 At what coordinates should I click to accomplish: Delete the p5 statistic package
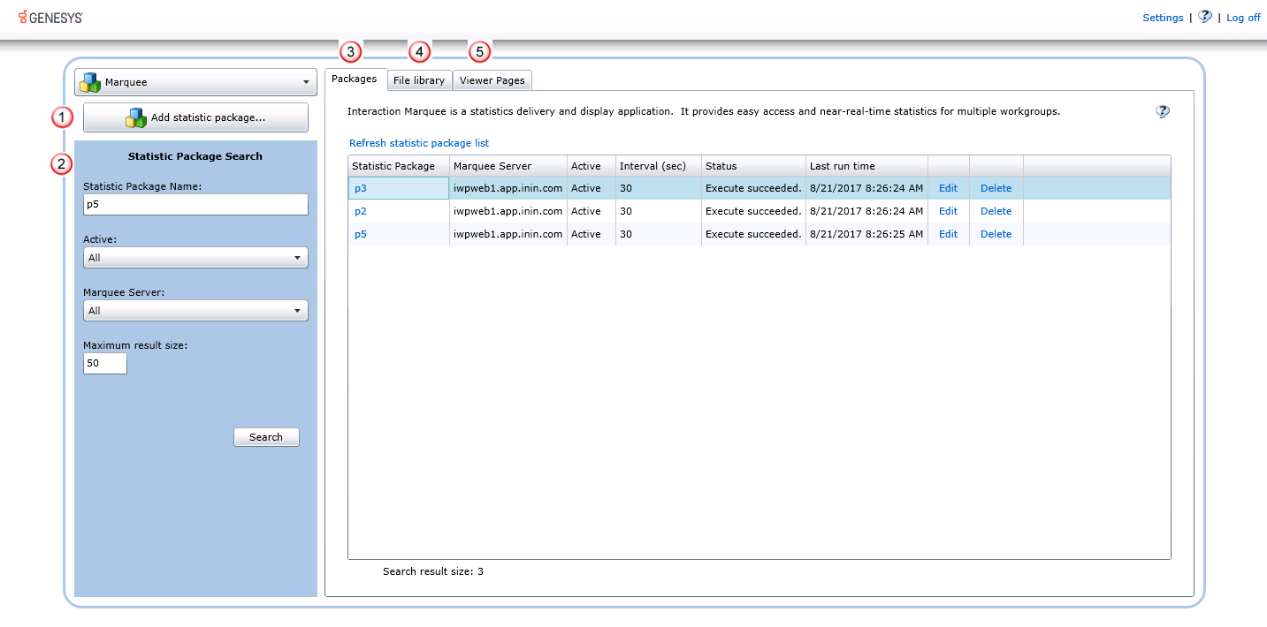996,234
